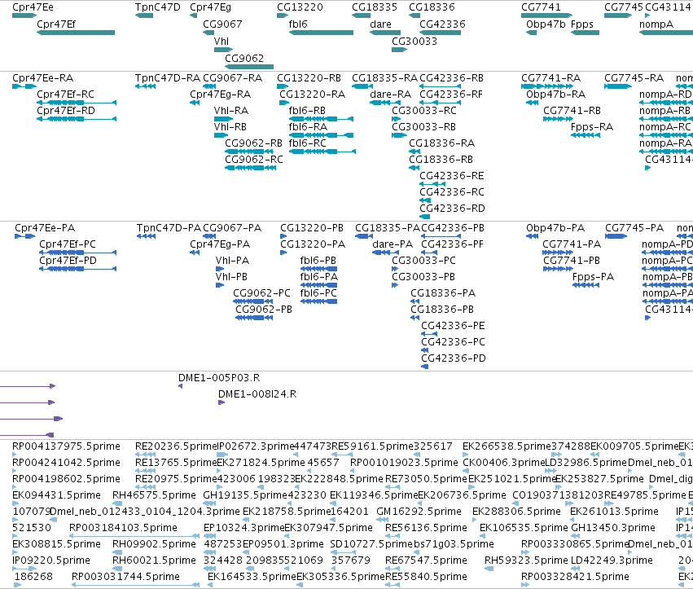Image resolution: width=693 pixels, height=589 pixels.
Task: Click the Vhl-RA transcript label
Action: pos(231,111)
